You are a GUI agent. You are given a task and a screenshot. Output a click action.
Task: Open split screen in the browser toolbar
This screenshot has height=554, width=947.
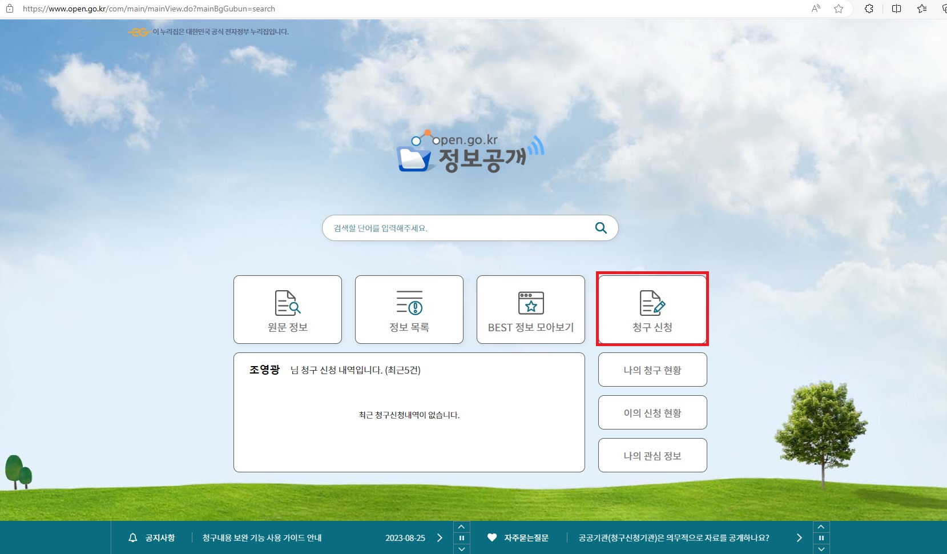pos(896,9)
